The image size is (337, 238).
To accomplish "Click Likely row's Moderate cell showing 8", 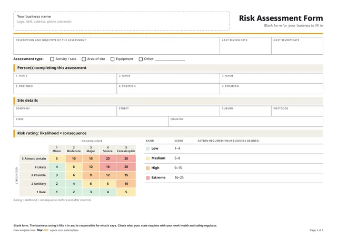I will pyautogui.click(x=74, y=167).
